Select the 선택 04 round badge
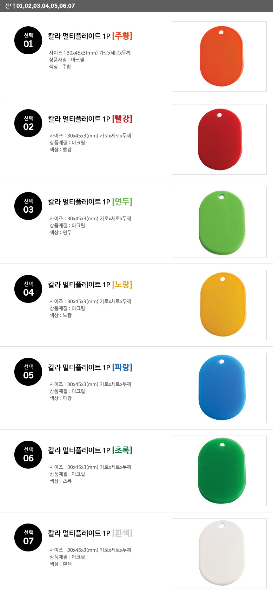The height and width of the screenshot is (614, 273). point(28,289)
